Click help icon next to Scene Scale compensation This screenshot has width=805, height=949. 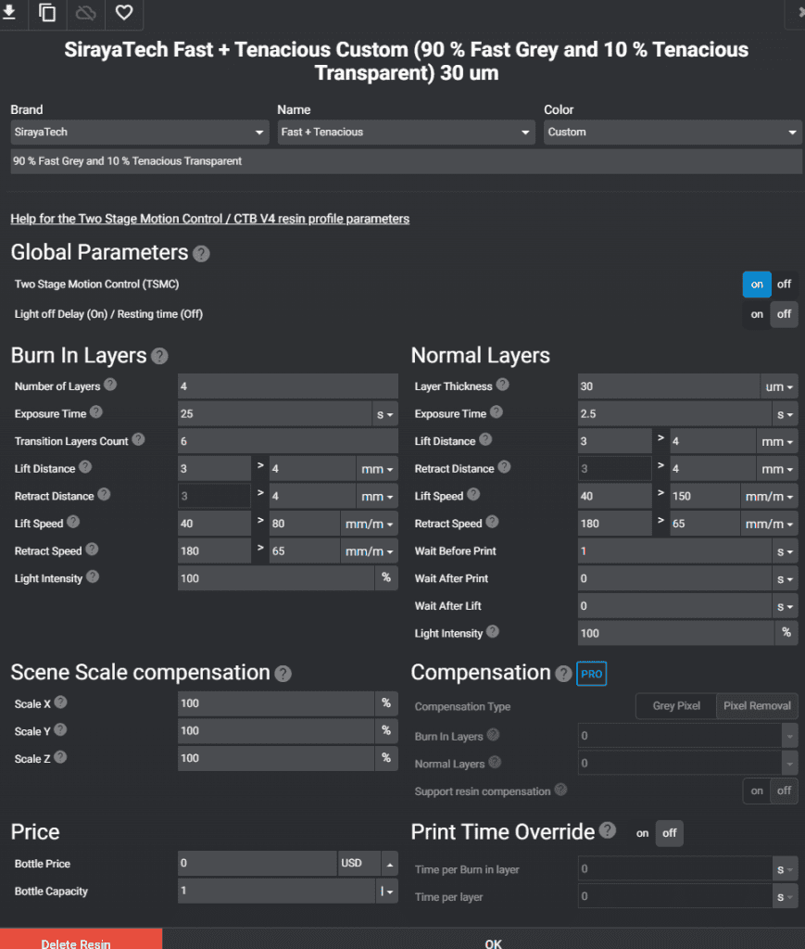pos(283,674)
